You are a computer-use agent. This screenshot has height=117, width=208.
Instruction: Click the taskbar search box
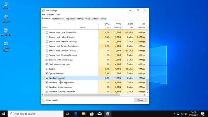point(36,114)
